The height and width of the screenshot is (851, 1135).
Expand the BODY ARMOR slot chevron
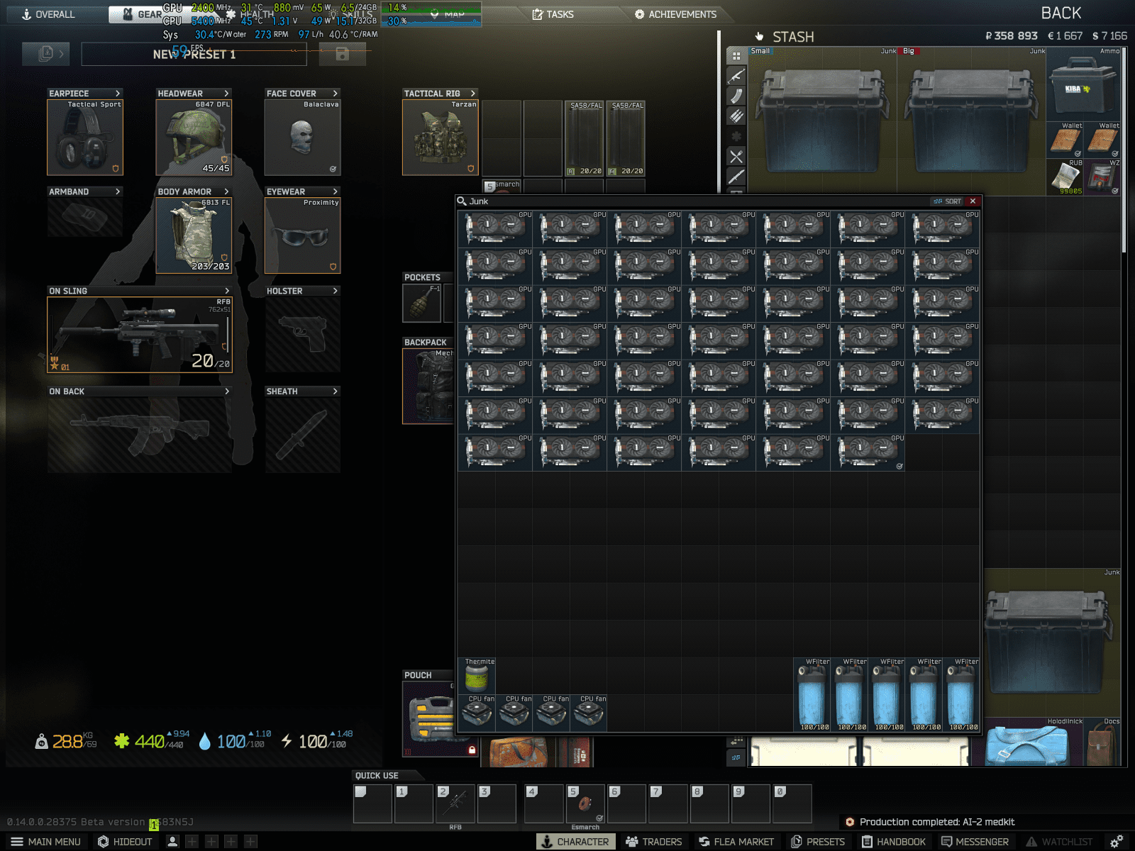click(x=226, y=191)
